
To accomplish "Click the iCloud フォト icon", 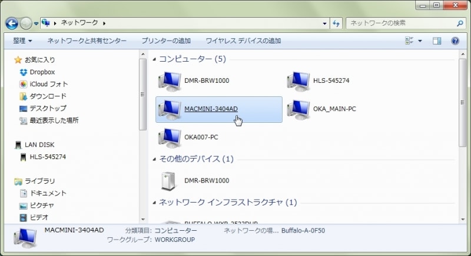I will point(23,85).
